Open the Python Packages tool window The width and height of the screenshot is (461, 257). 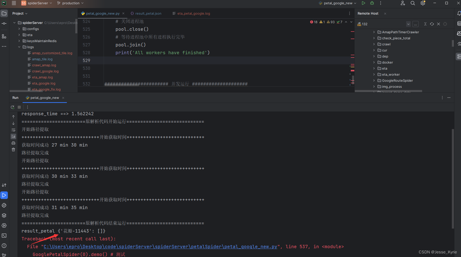[4, 215]
